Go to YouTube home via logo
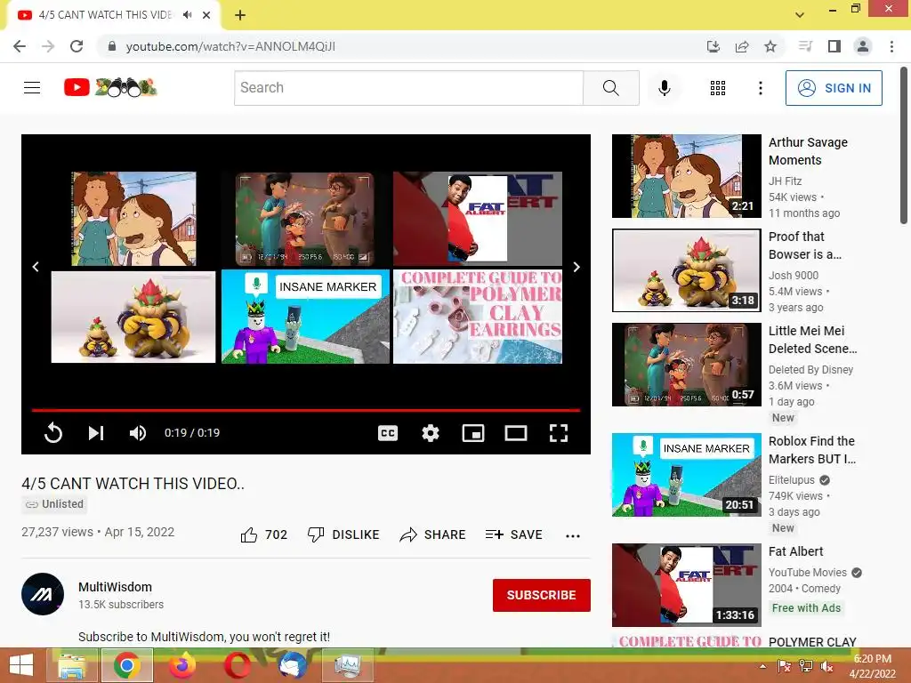911x683 pixels. (x=110, y=88)
